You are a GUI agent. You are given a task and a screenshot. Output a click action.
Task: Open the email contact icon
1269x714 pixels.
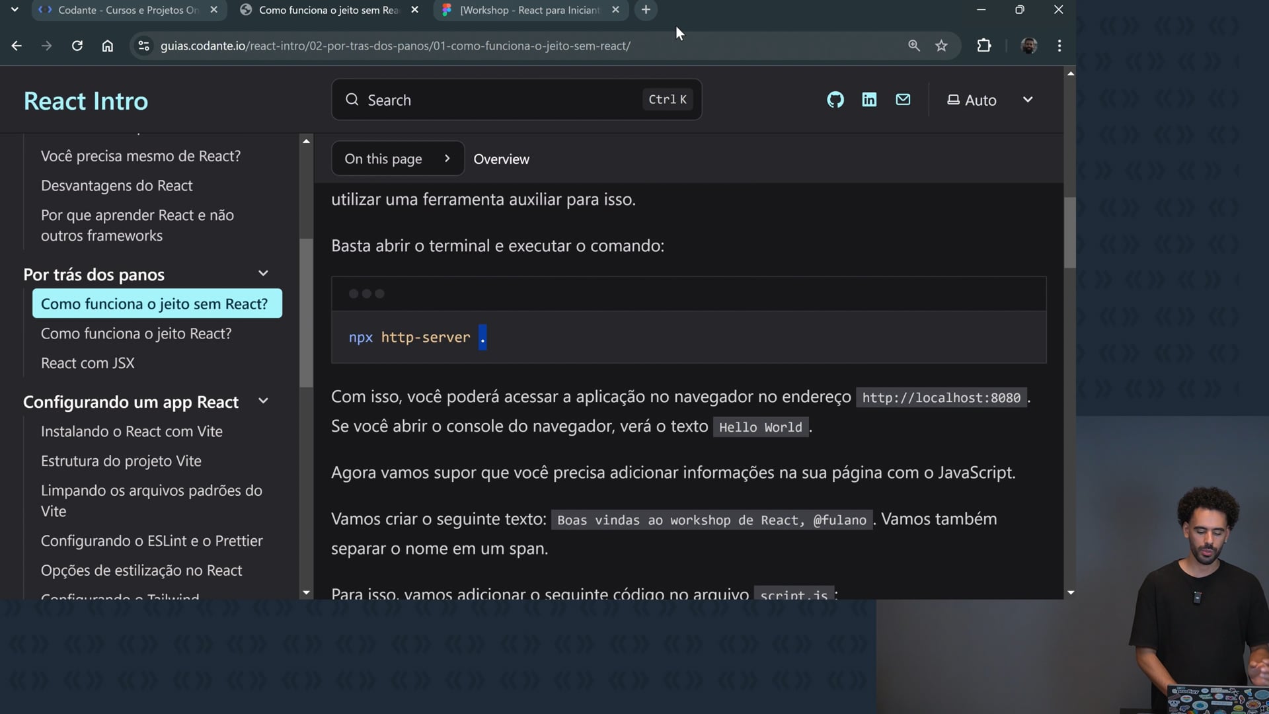click(x=903, y=100)
